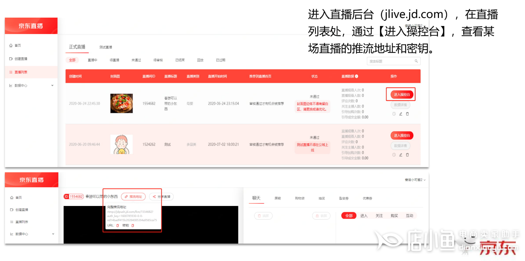The image size is (525, 261).
Task: Switch to 测试直播 tab
Action: pos(106,47)
